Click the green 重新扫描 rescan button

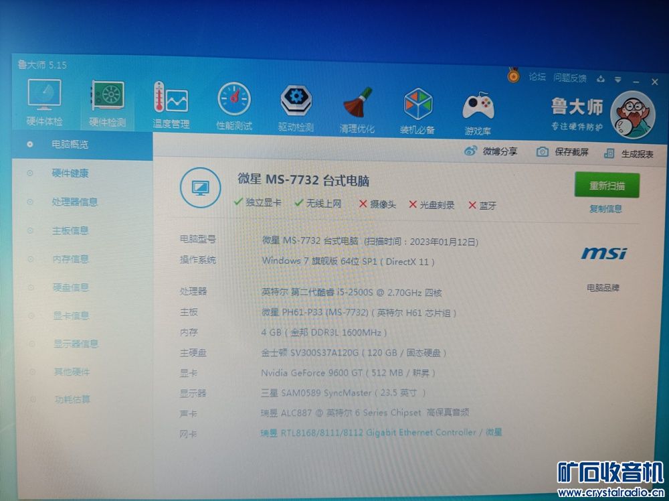tap(607, 185)
